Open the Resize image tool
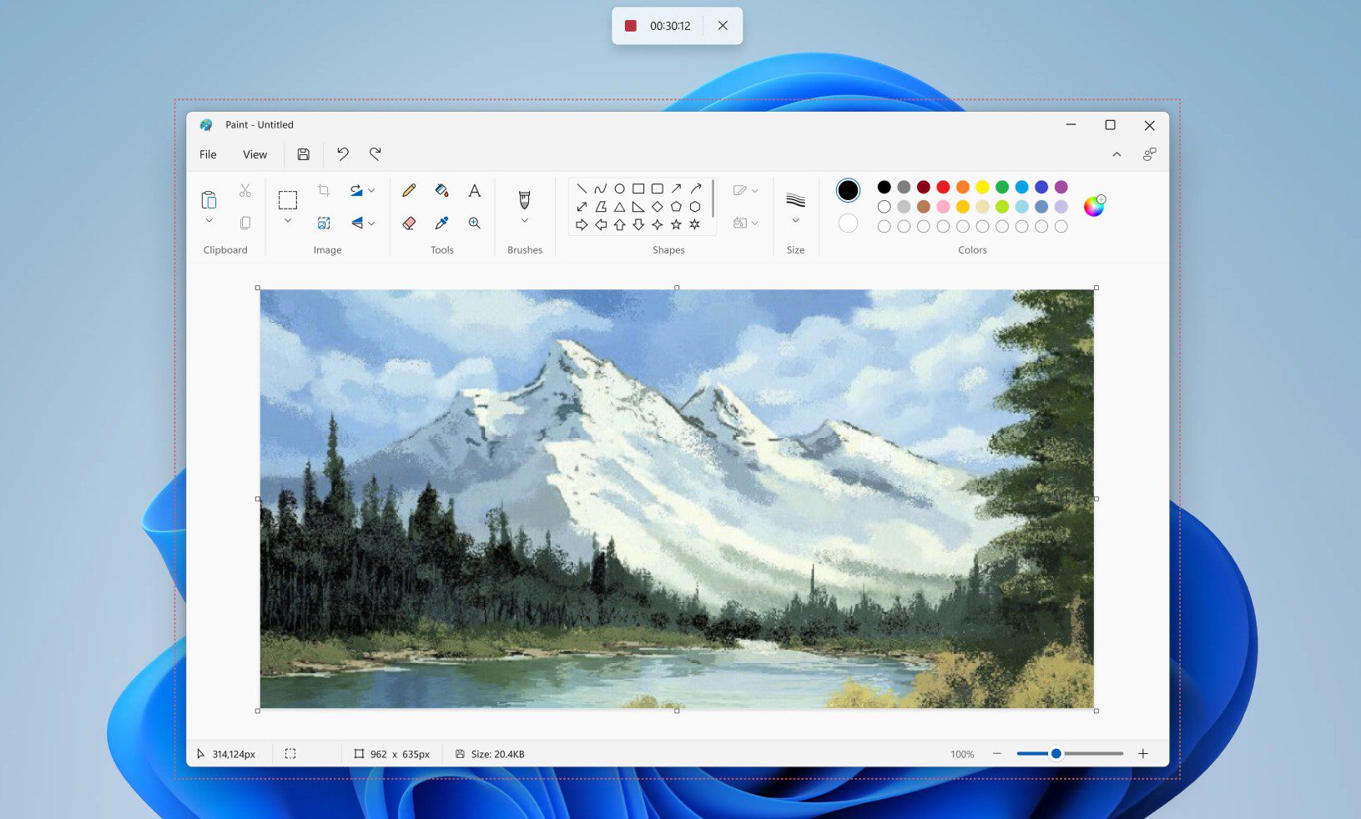The image size is (1361, 819). coord(324,223)
